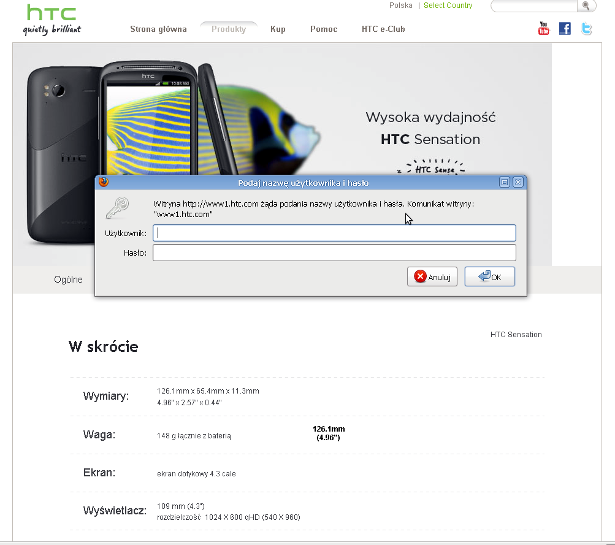Confirm login with the OK button
This screenshot has height=545, width=615.
pyautogui.click(x=489, y=277)
